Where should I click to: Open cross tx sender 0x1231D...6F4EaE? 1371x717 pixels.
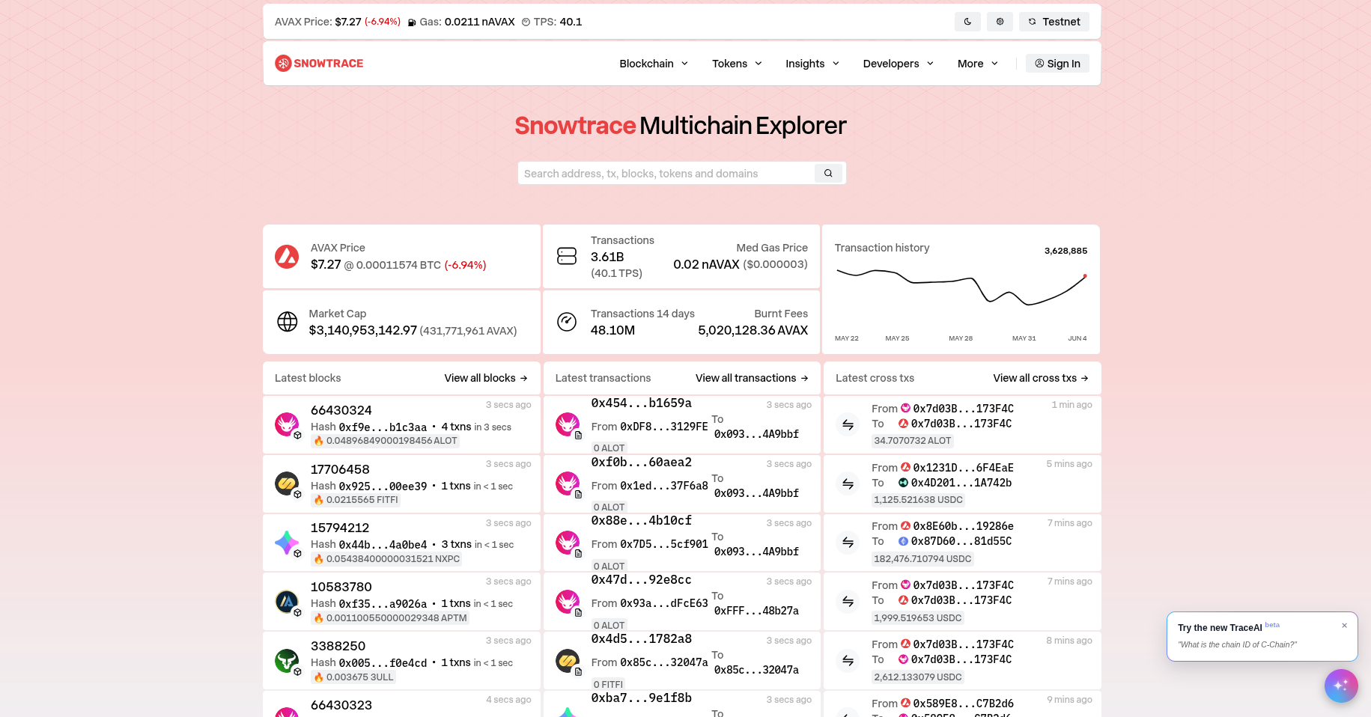click(963, 468)
